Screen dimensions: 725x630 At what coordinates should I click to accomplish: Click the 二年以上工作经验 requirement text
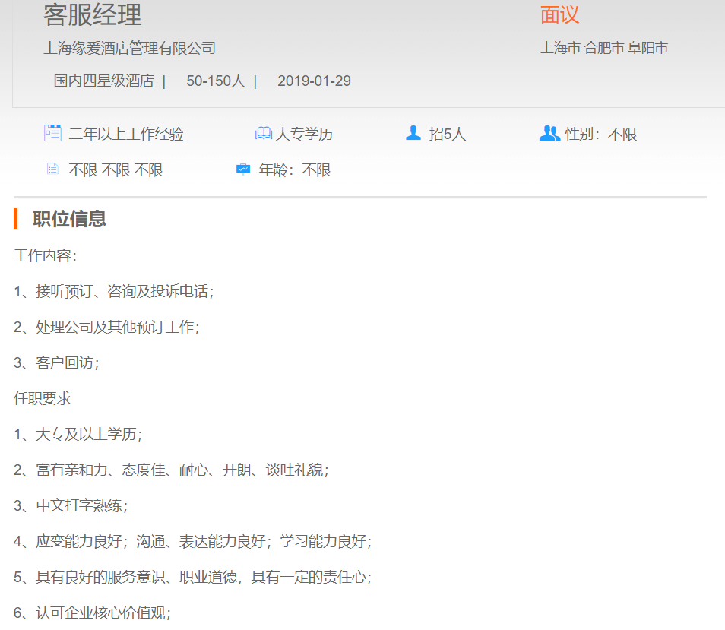tap(126, 135)
